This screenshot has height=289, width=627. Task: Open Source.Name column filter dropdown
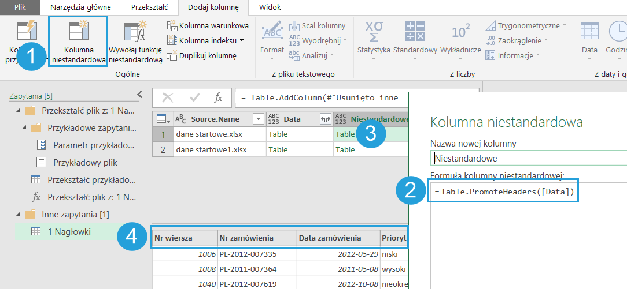(258, 119)
